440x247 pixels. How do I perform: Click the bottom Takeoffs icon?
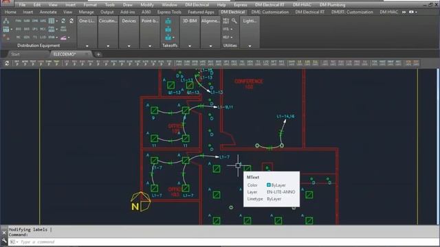pyautogui.click(x=168, y=37)
